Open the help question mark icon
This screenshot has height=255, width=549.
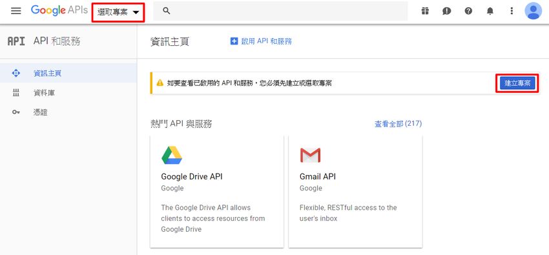coord(468,11)
